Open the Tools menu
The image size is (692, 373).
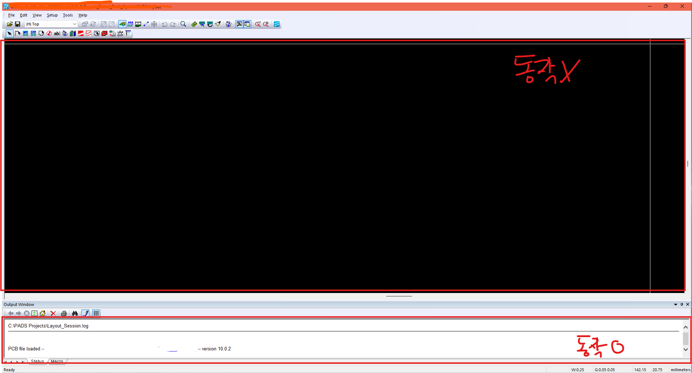pyautogui.click(x=67, y=15)
